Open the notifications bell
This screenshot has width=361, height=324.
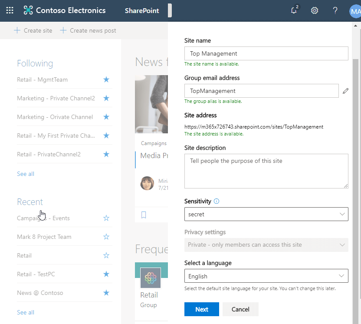[294, 11]
